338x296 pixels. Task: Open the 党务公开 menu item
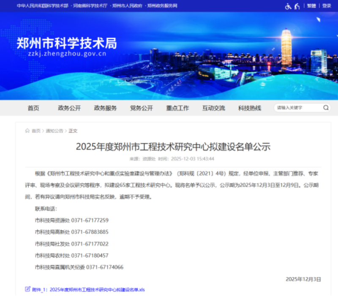(142, 108)
